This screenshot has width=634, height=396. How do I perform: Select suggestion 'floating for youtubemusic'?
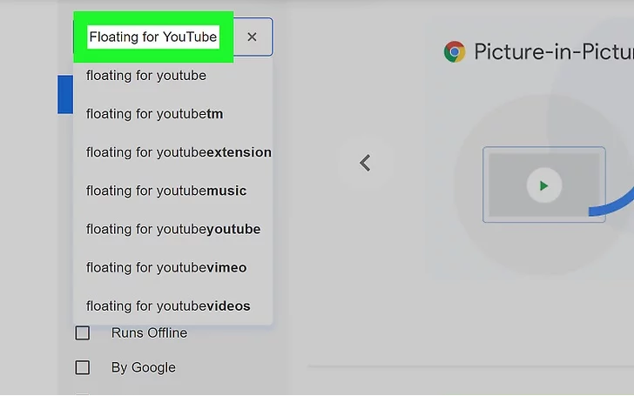coord(173,191)
